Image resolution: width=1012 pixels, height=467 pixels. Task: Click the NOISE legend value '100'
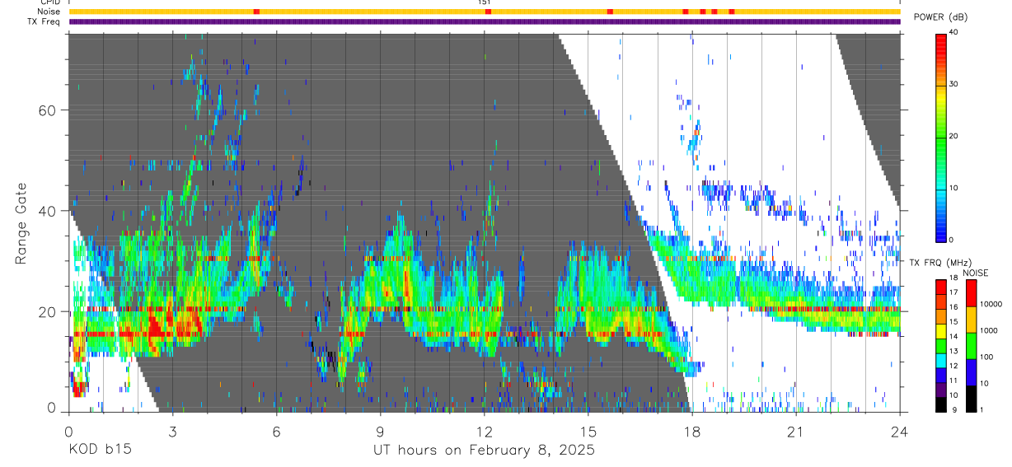986,357
